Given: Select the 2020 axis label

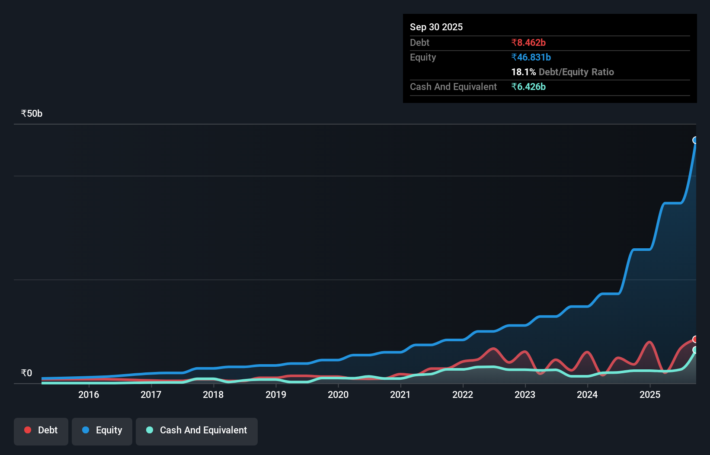Looking at the screenshot, I should (x=338, y=394).
